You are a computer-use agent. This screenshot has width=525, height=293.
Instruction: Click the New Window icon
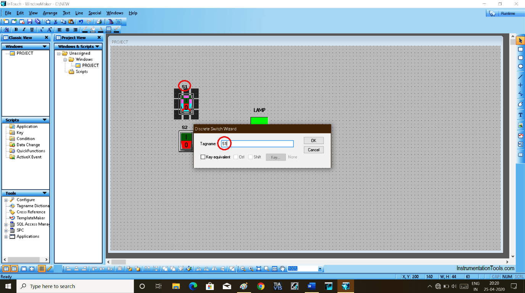coord(6,21)
